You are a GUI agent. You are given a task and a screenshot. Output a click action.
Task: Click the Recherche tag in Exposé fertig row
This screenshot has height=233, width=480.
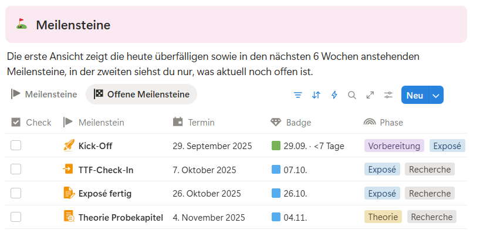click(x=430, y=194)
